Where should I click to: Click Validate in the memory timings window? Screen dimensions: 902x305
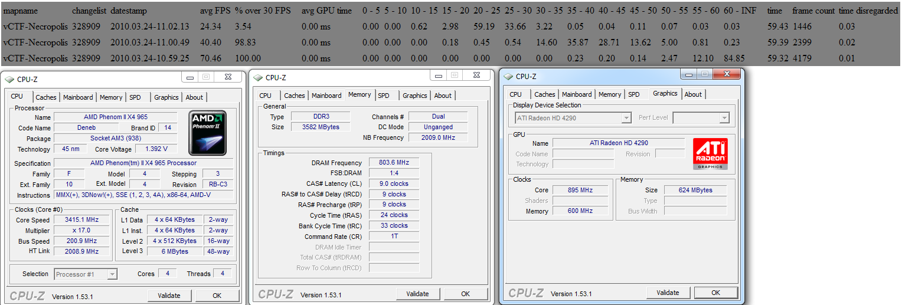417,294
